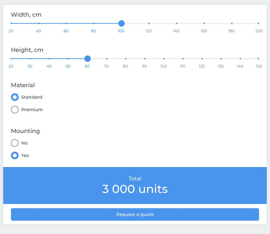This screenshot has height=234, width=270.
Task: Click the 'Height, cm' heading
Action: point(27,50)
